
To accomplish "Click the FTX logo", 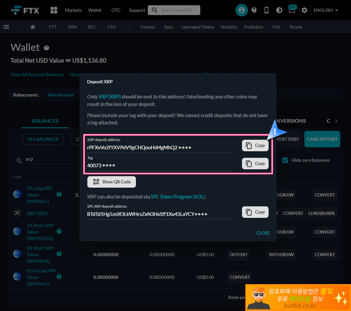I will (25, 10).
